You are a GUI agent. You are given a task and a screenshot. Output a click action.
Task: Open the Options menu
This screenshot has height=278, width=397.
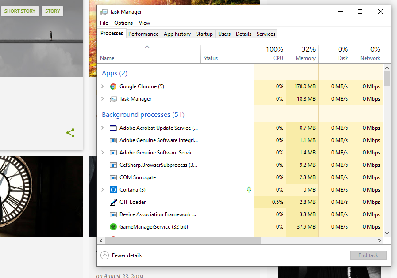pyautogui.click(x=123, y=23)
